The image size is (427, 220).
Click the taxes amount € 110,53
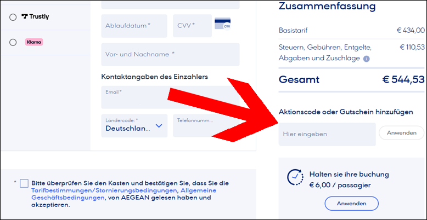point(412,47)
